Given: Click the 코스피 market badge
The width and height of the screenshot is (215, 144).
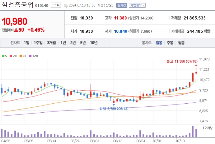Looking at the screenshot, I should click(56, 5).
